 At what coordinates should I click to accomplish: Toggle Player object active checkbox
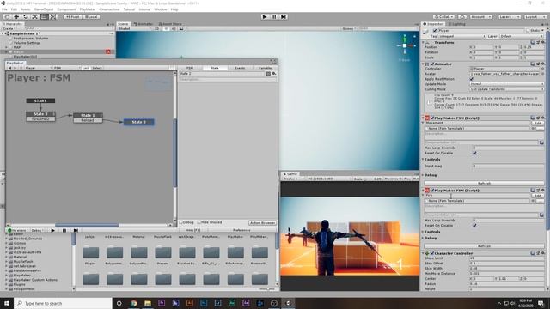(x=435, y=31)
